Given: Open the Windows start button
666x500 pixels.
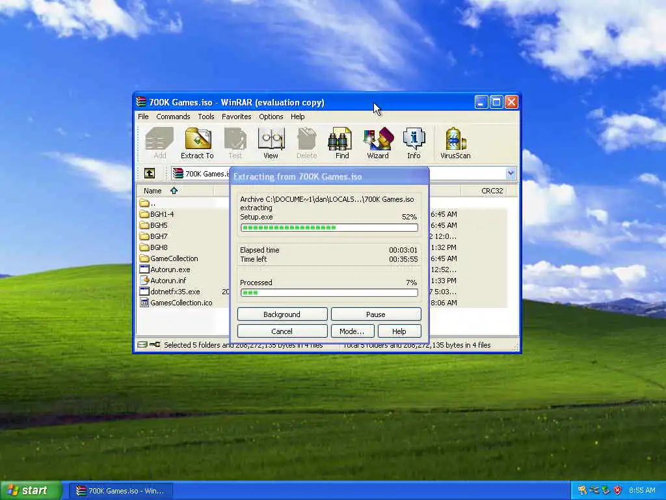Looking at the screenshot, I should [31, 491].
